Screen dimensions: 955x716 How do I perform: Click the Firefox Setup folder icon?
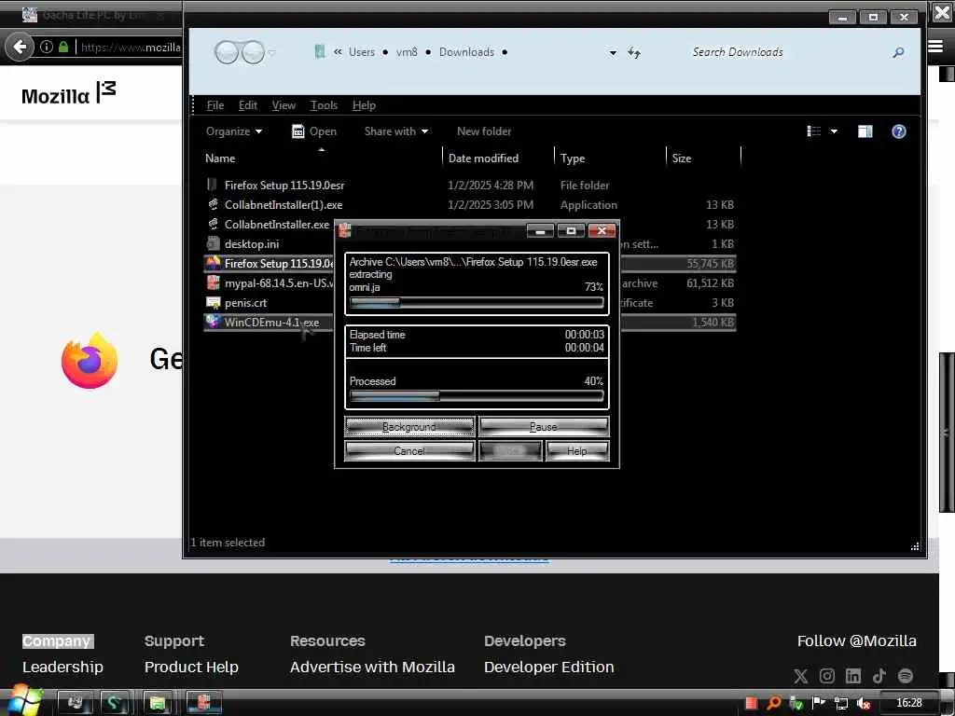coord(212,185)
